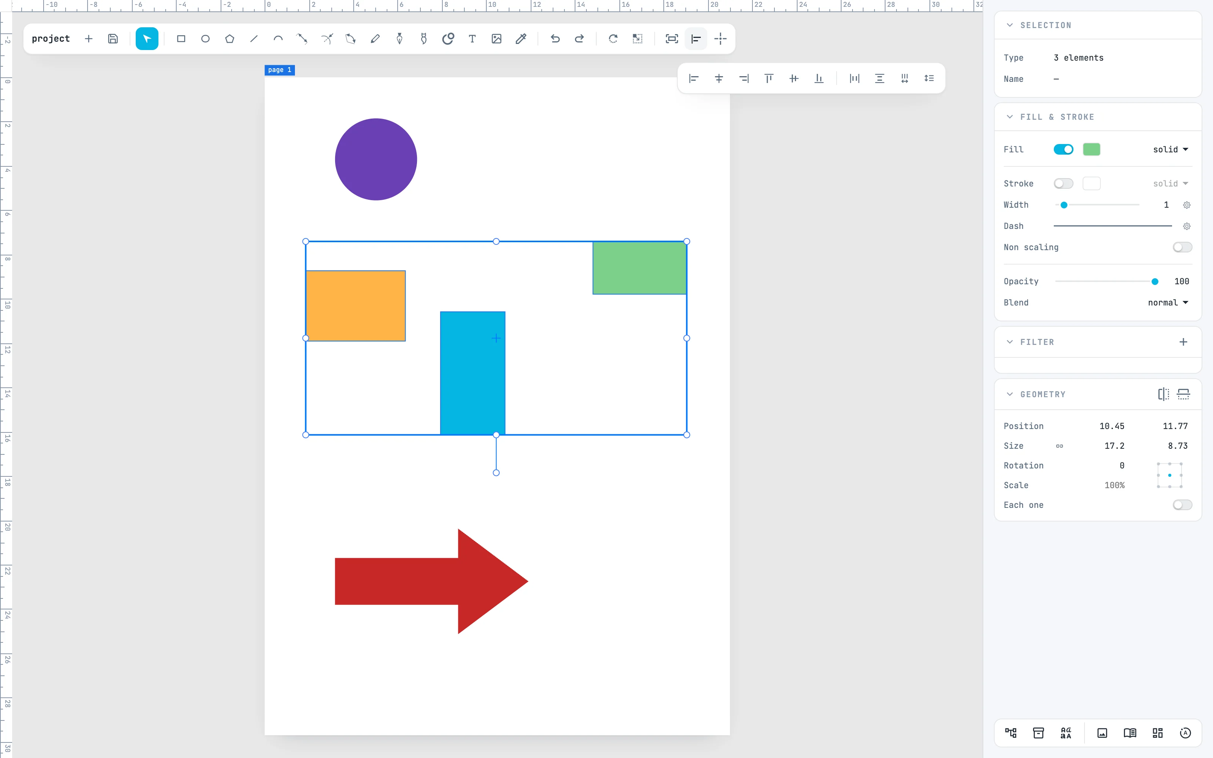Activate the Pencil freehand tool
Image resolution: width=1213 pixels, height=758 pixels.
coord(375,39)
